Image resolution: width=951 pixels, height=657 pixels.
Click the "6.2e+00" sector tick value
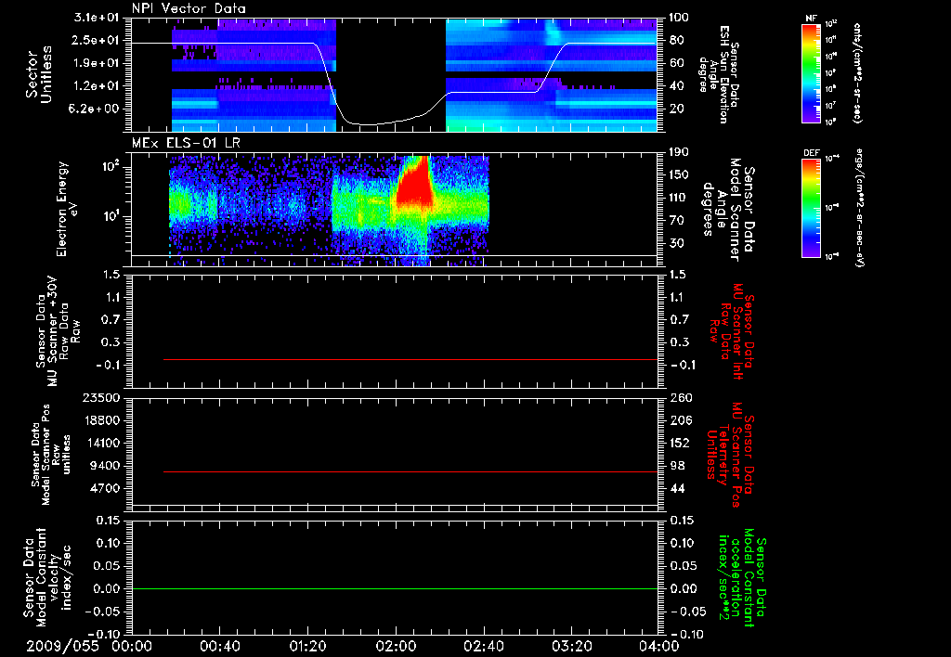tap(96, 109)
